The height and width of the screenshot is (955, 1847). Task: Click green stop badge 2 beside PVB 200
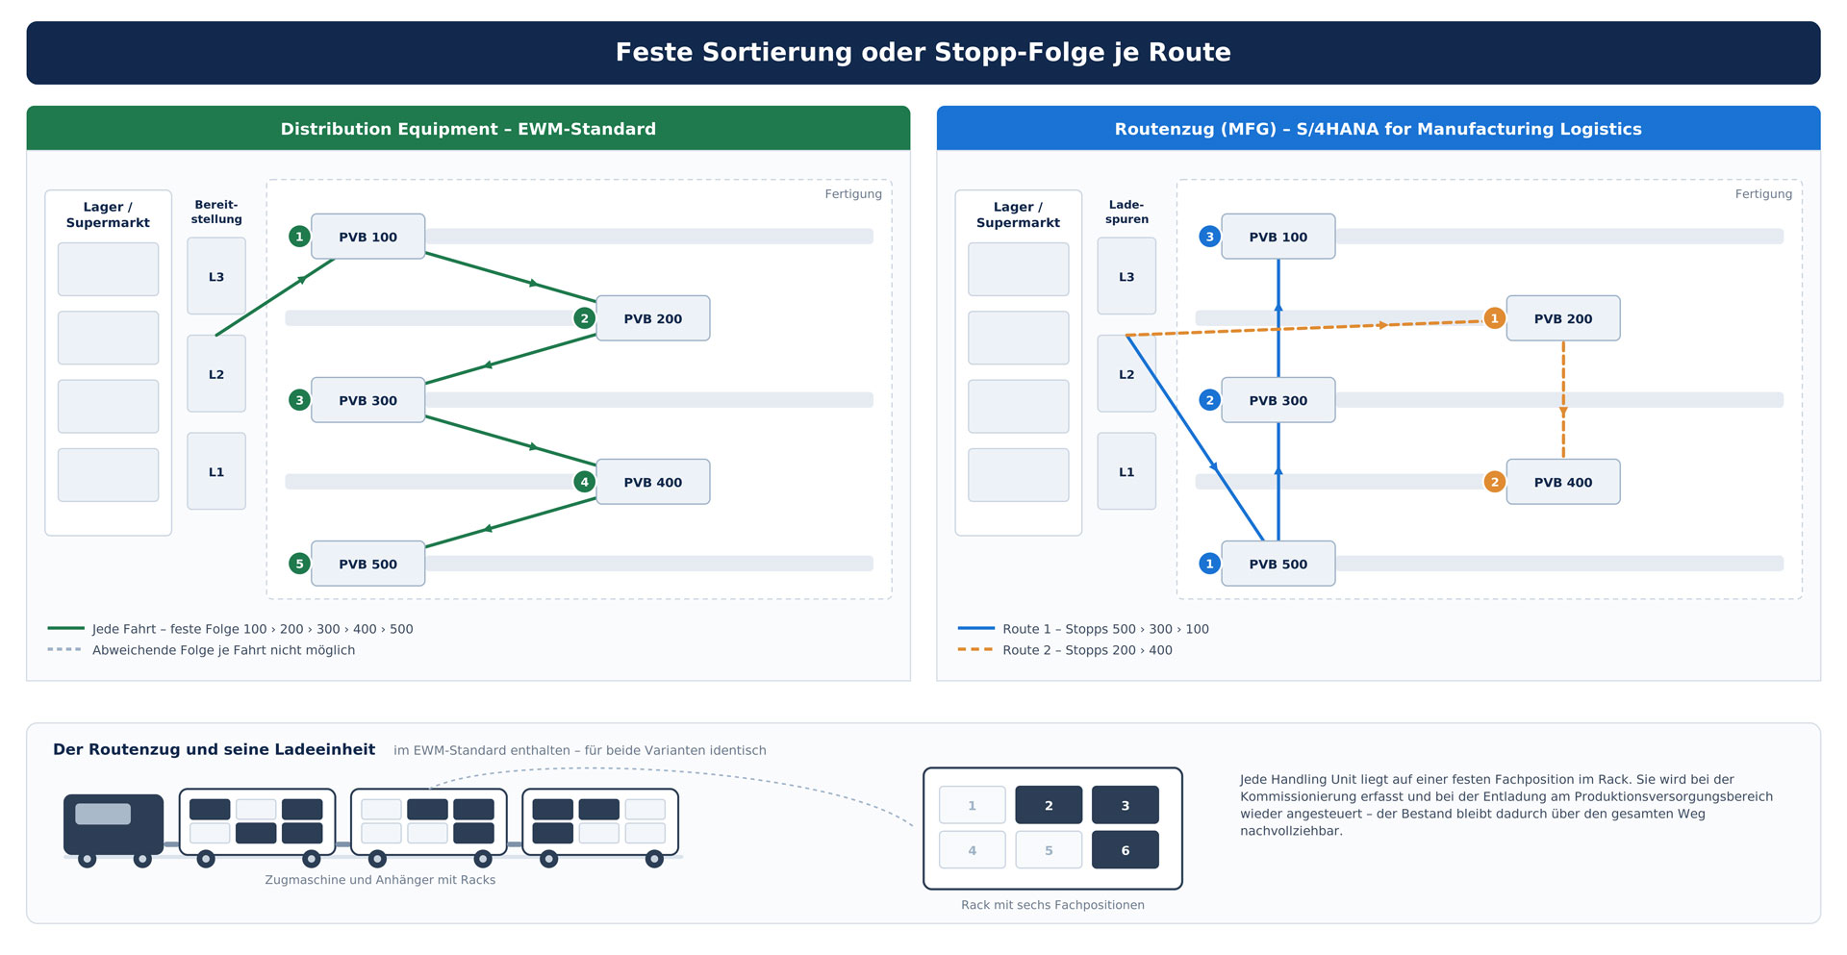(x=584, y=318)
